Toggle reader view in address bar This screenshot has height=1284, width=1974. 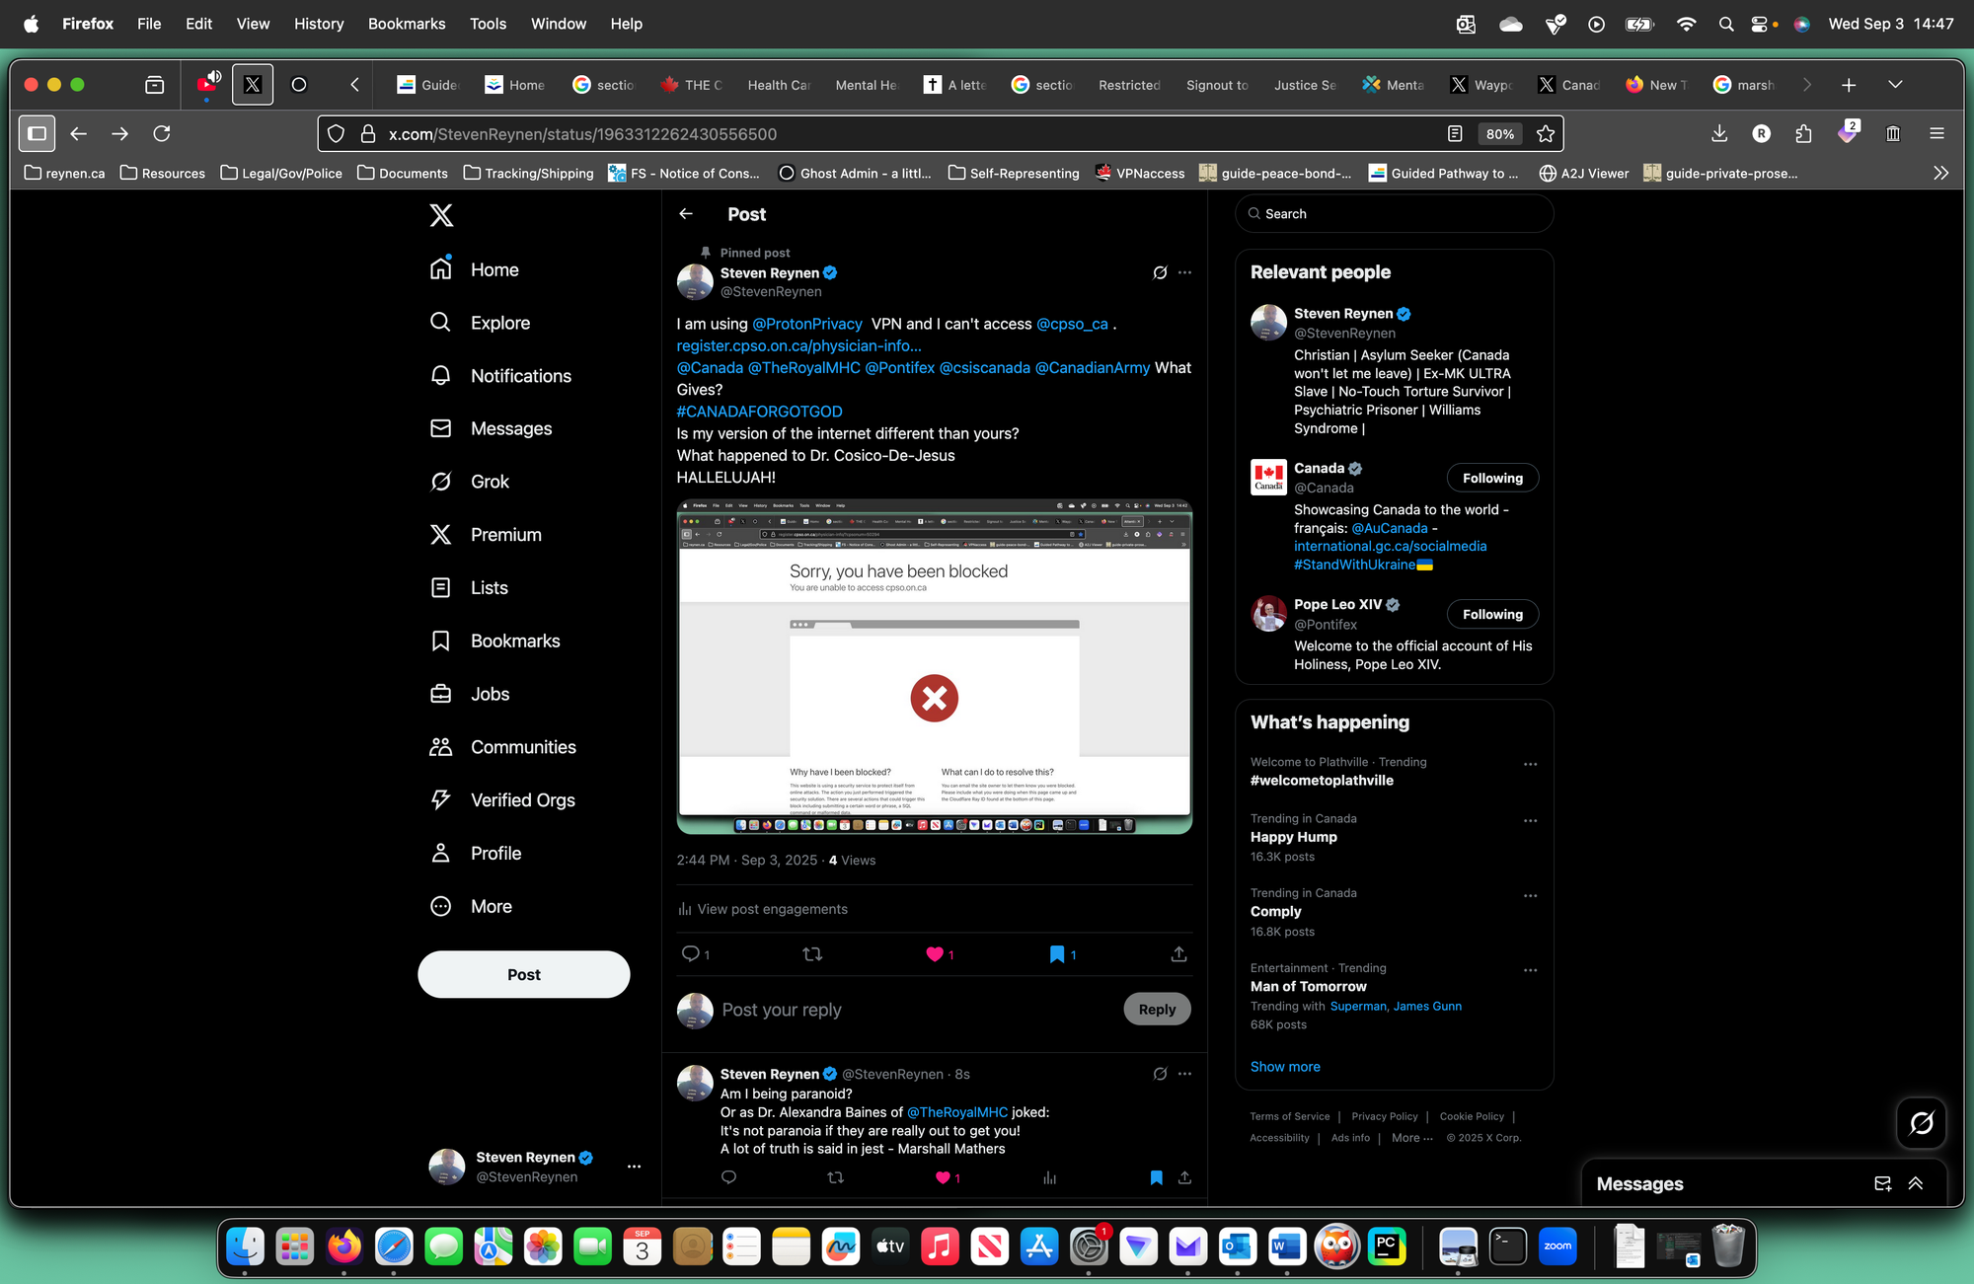coord(1455,133)
